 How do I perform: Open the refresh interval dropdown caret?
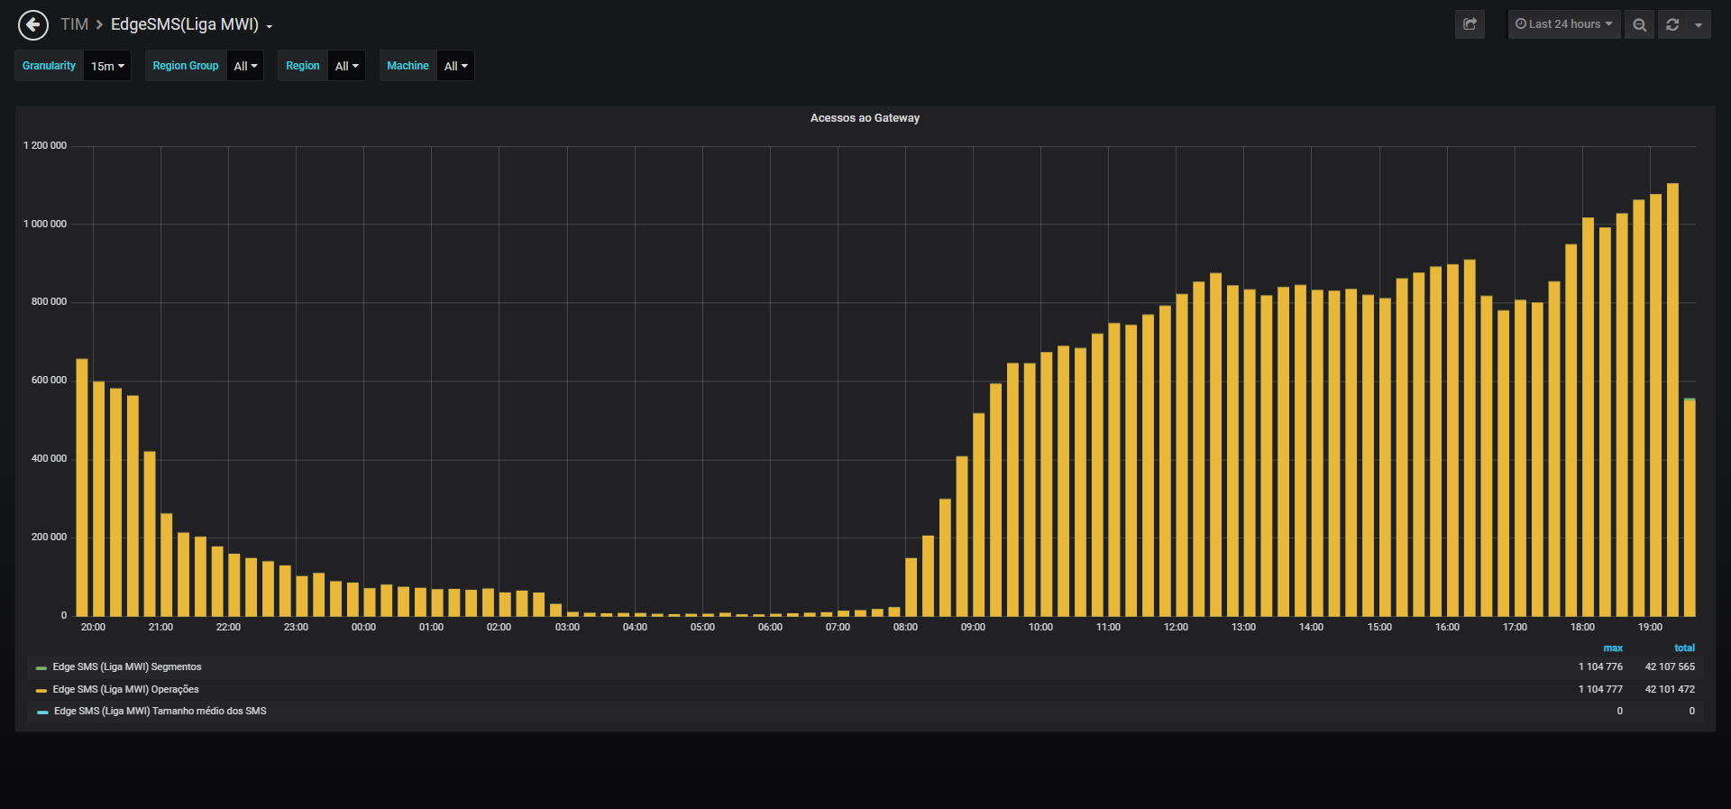coord(1699,24)
